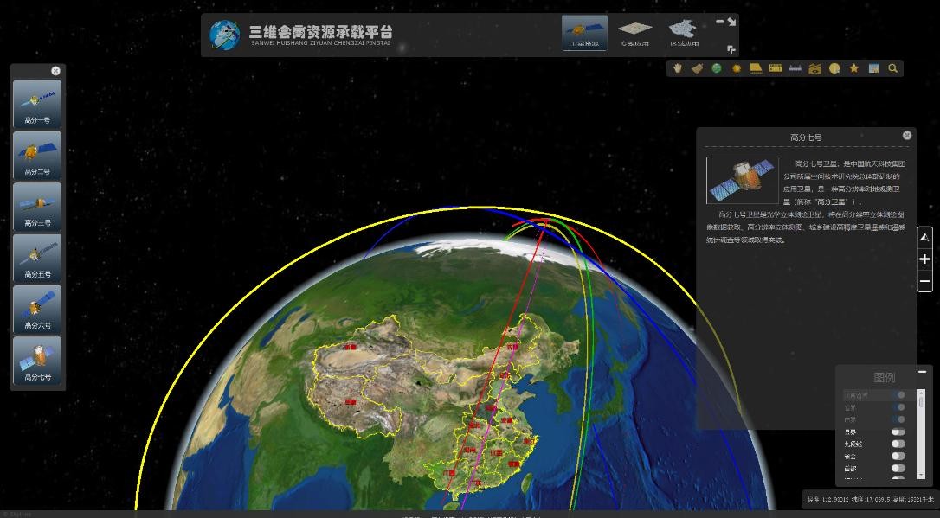Screen dimensions: 940x518
Task: Reset the compass north arrow
Action: coord(924,238)
